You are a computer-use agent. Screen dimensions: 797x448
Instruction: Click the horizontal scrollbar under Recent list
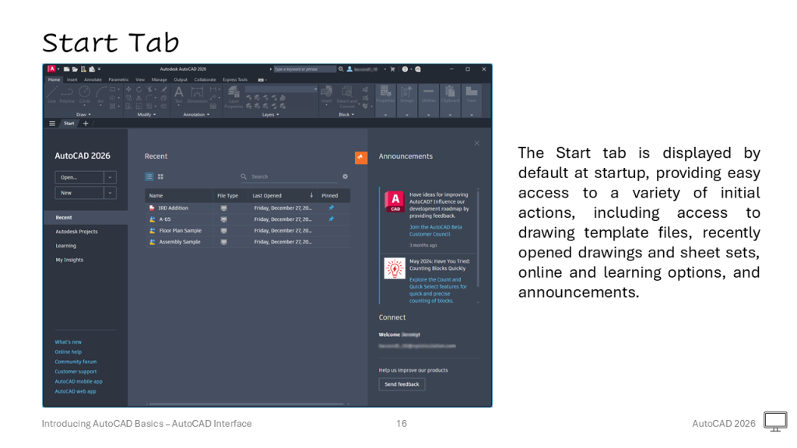pos(233,404)
